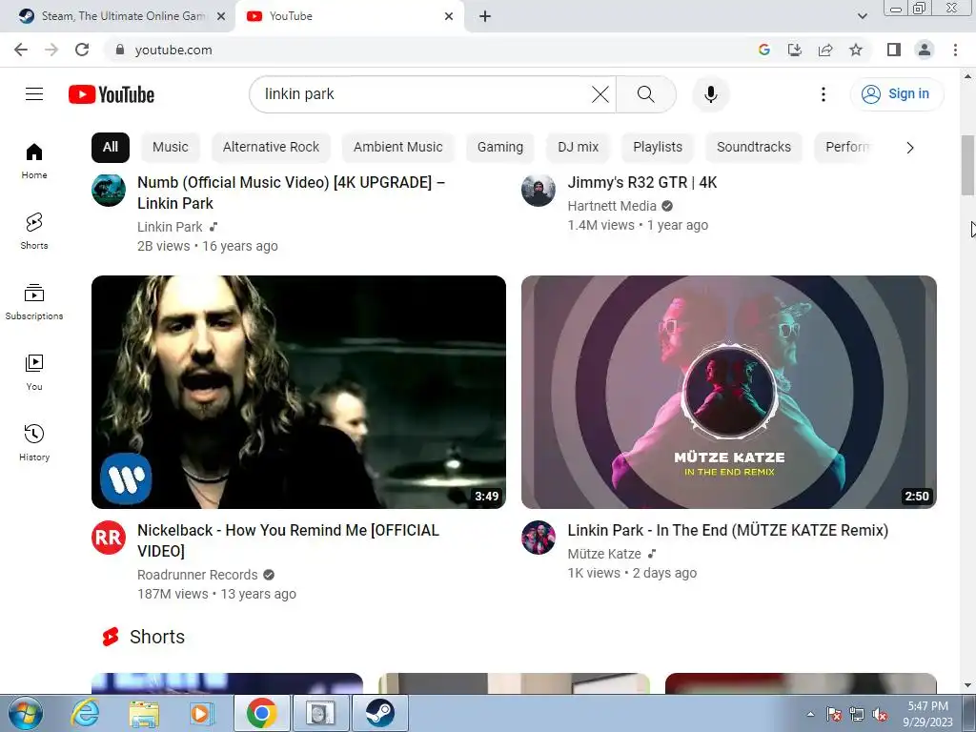Play the Nickelback video thumbnail
The width and height of the screenshot is (976, 732).
click(x=298, y=392)
